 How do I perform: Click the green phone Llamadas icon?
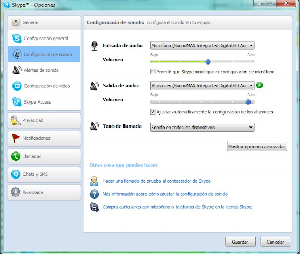pos(16,156)
